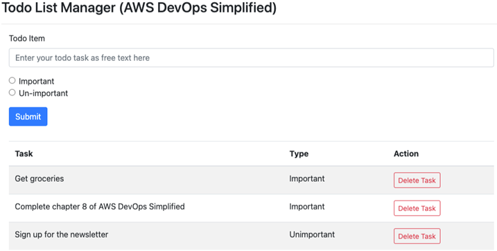Screen dimensions: 497x251
Task: Click Important type in Complete chapter row
Action: click(307, 207)
